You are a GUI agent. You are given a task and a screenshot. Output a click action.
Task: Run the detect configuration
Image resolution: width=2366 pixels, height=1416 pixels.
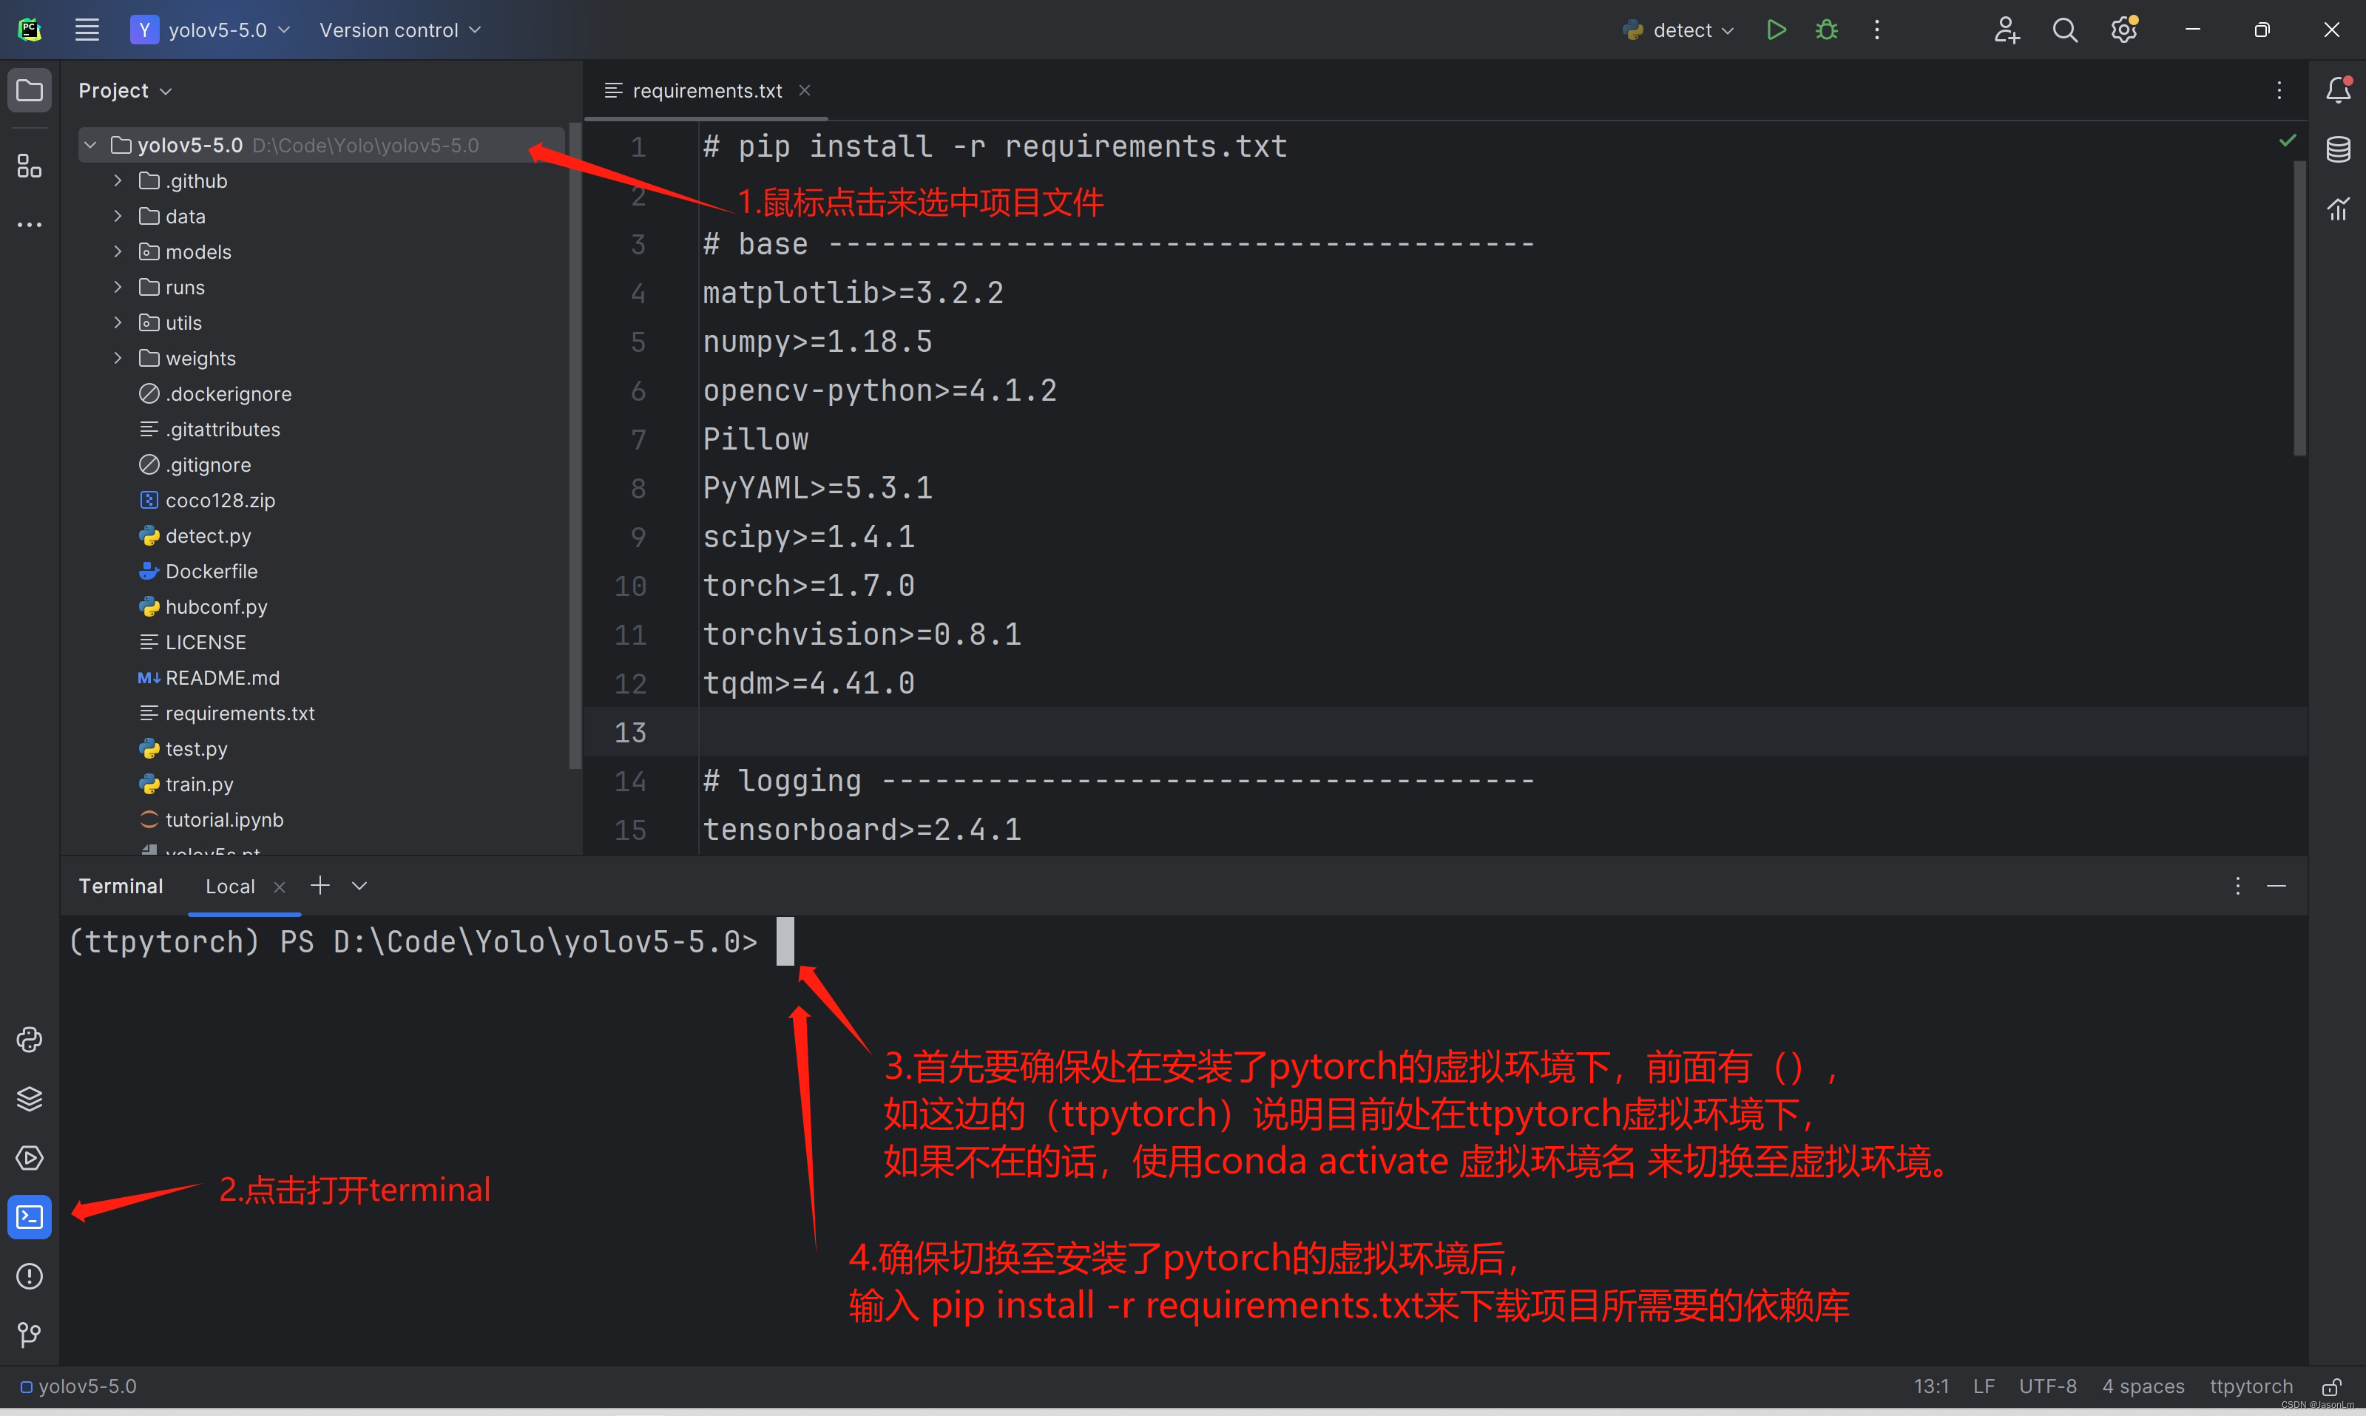(x=1775, y=30)
